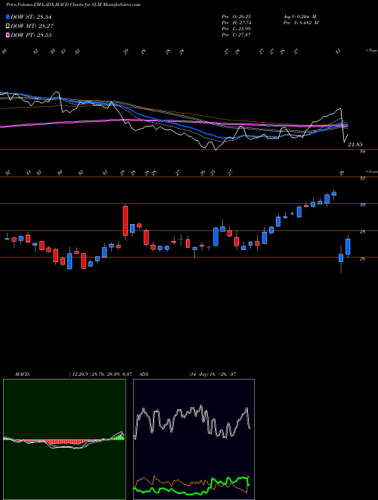Click the 30 price axis label
This screenshot has height=500, width=378.
tap(362, 205)
